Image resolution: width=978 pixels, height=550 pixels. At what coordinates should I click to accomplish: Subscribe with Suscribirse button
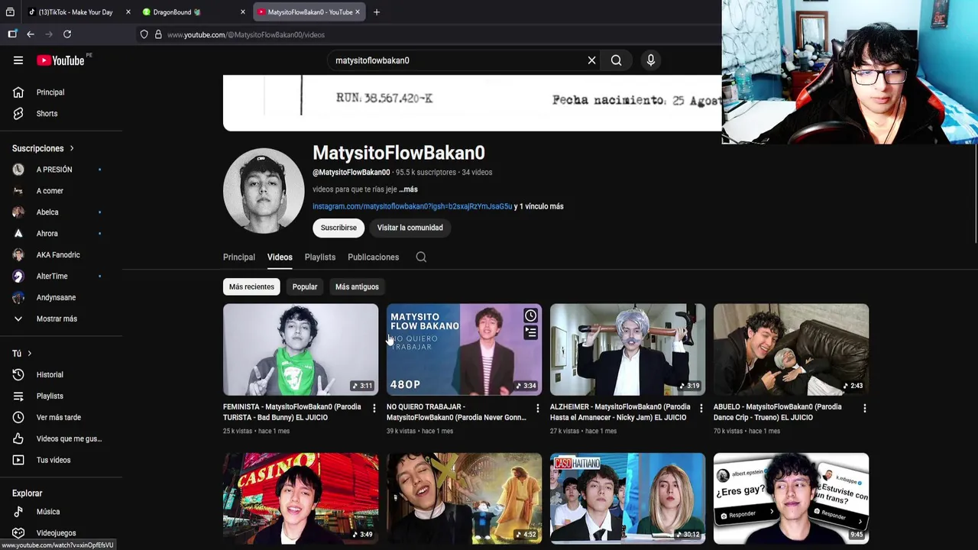point(338,228)
